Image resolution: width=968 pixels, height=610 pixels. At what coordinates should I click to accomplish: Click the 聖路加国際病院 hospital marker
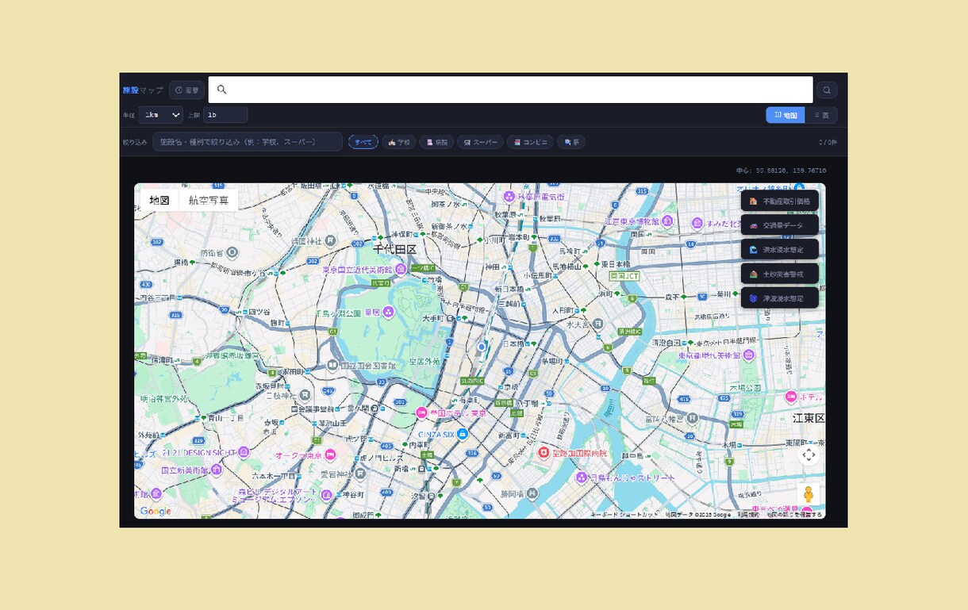544,453
